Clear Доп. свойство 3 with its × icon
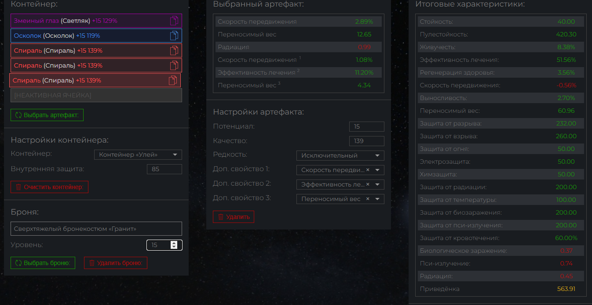The height and width of the screenshot is (305, 592). 368,199
